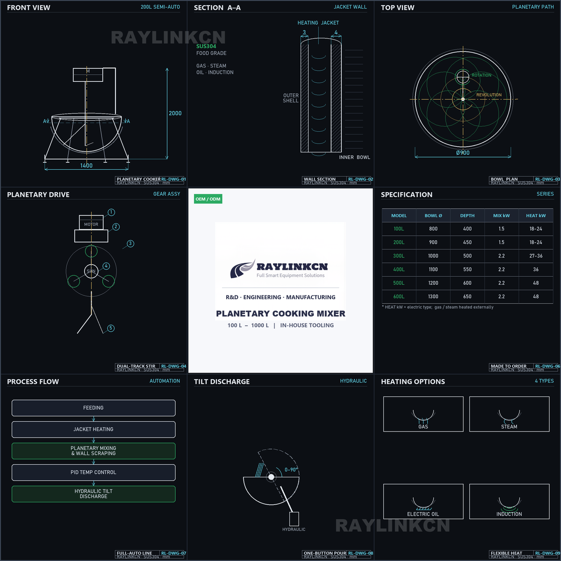Select callout circle number 5 near stirrer legs
The height and width of the screenshot is (561, 561).
coord(111,328)
